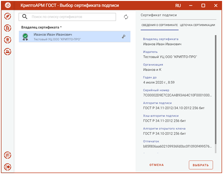Click the thumbprint b85f806aa6021… value
223x174 pixels.
click(x=178, y=146)
